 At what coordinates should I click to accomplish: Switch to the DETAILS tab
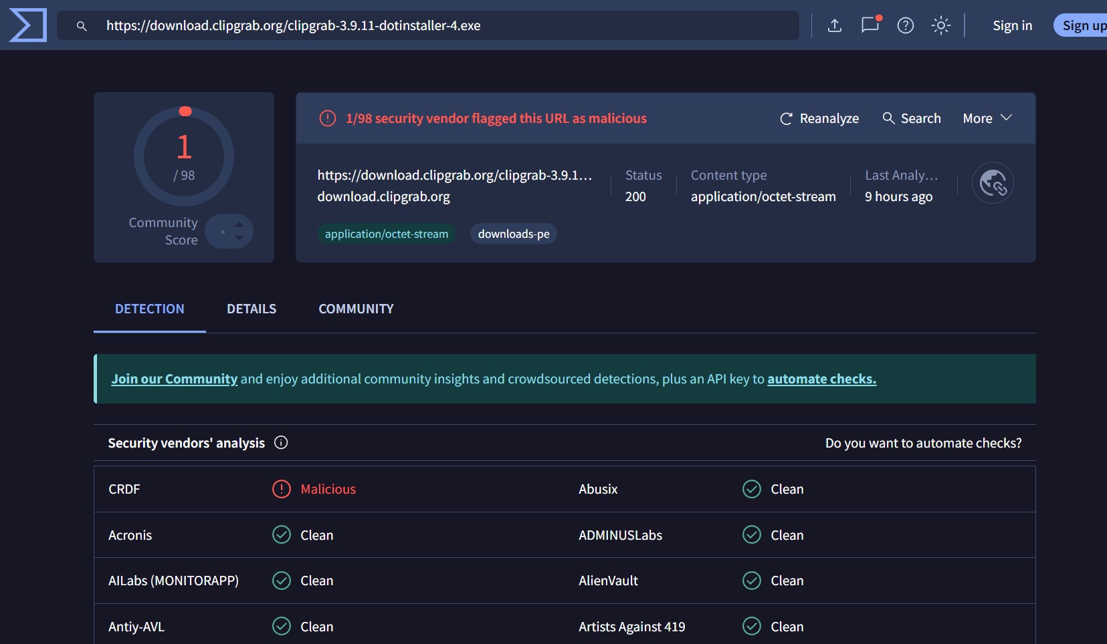pos(251,309)
